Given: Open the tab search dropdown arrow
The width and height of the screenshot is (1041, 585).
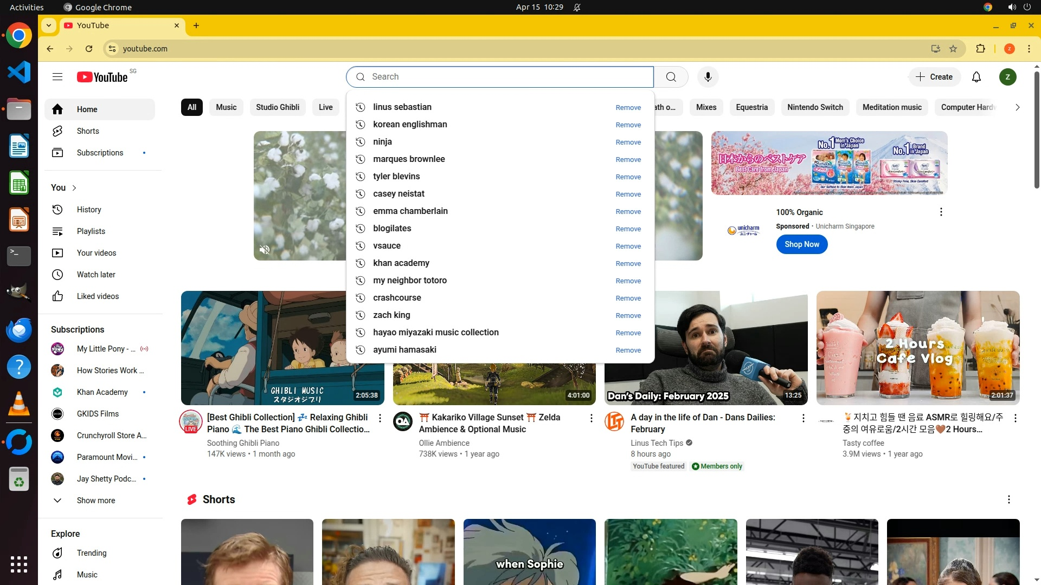Looking at the screenshot, I should click(49, 25).
